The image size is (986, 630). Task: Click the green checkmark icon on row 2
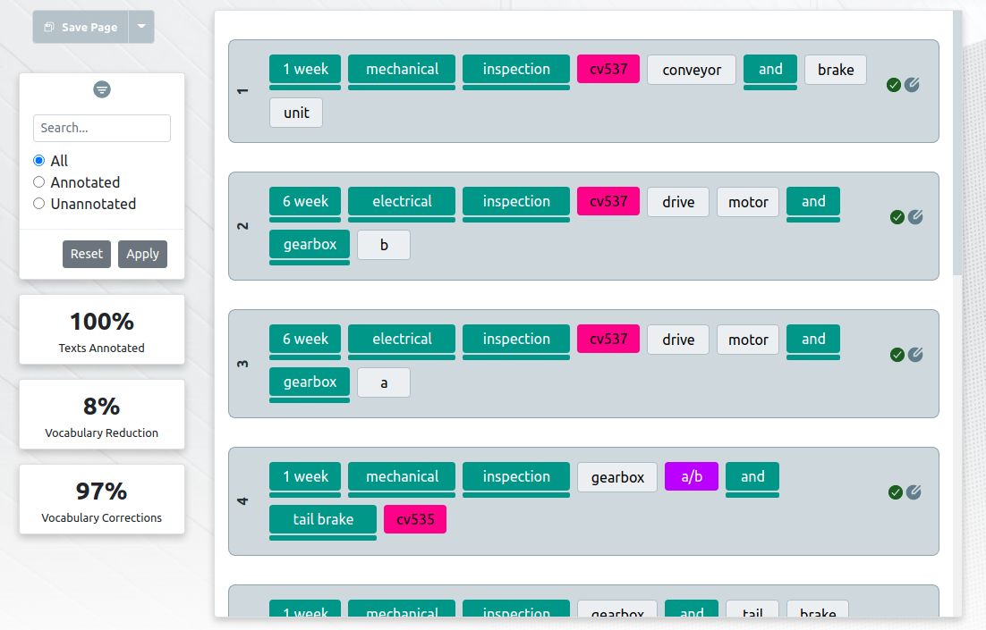click(x=897, y=217)
